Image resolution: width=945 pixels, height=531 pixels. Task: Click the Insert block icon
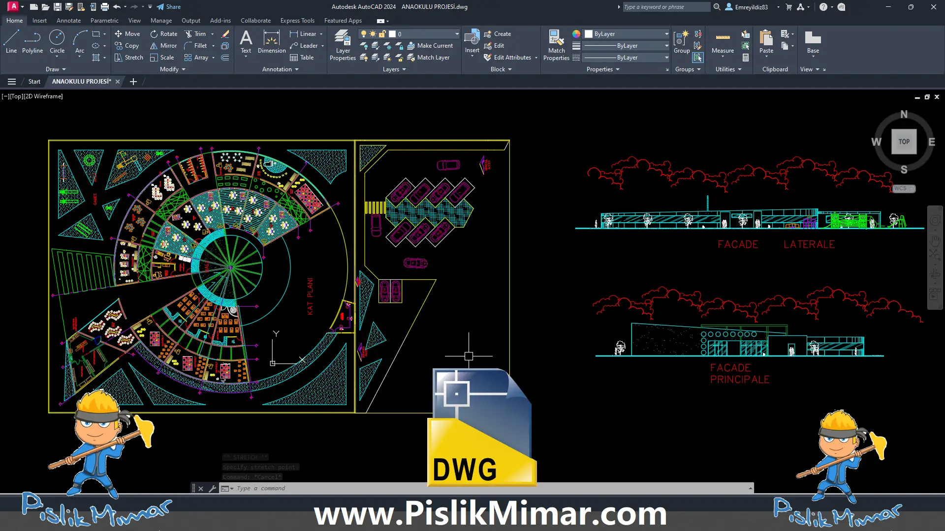click(472, 38)
